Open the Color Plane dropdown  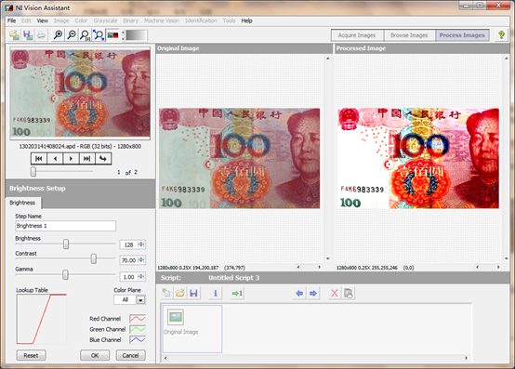pyautogui.click(x=140, y=299)
